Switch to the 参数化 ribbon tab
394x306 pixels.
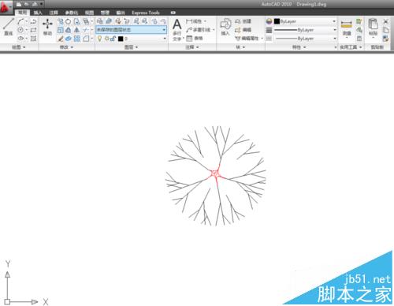pyautogui.click(x=72, y=13)
